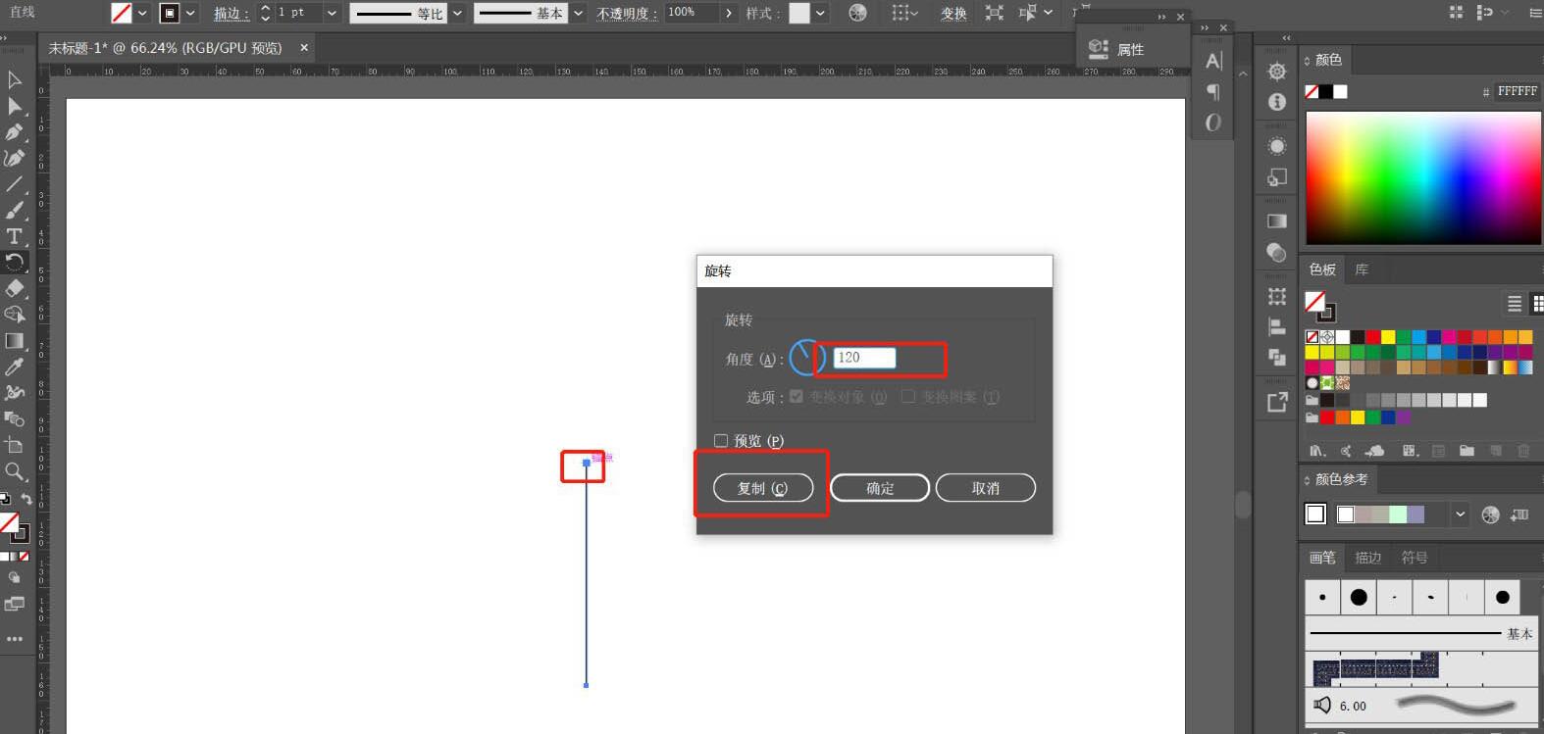
Task: Select the Color (颜色) panel tab
Action: point(1328,60)
